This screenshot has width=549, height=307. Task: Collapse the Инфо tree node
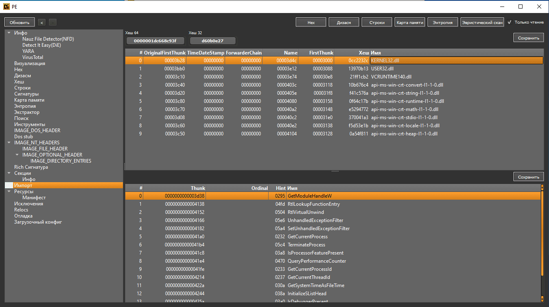point(9,33)
